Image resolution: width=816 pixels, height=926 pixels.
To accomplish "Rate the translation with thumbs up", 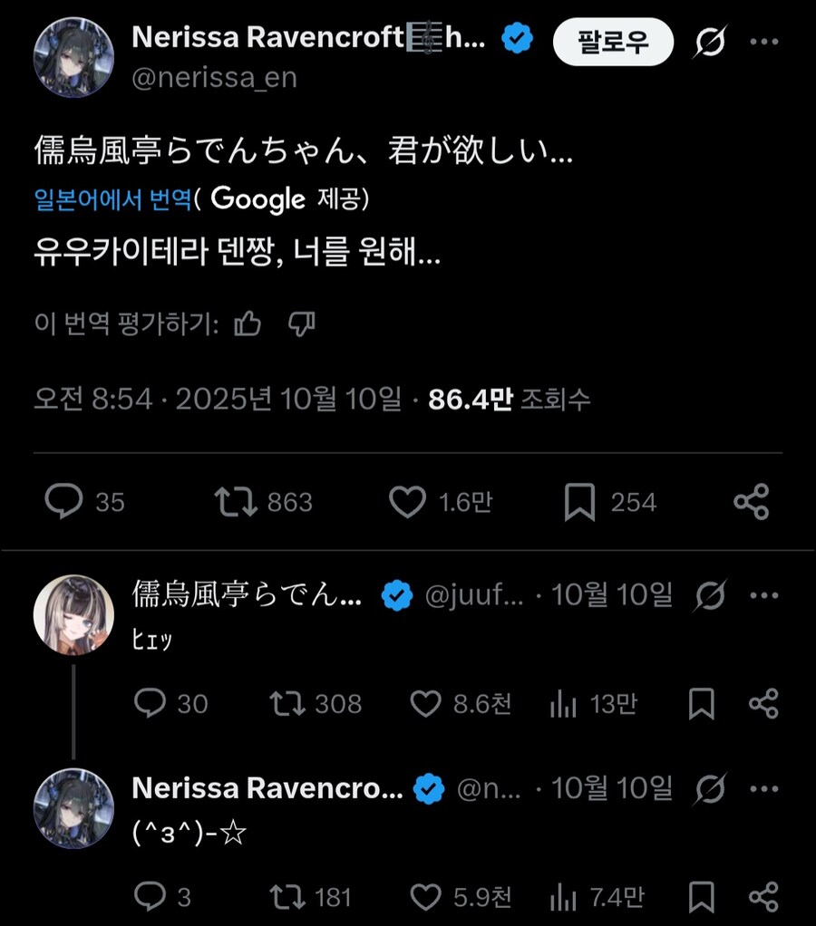I will click(x=248, y=323).
